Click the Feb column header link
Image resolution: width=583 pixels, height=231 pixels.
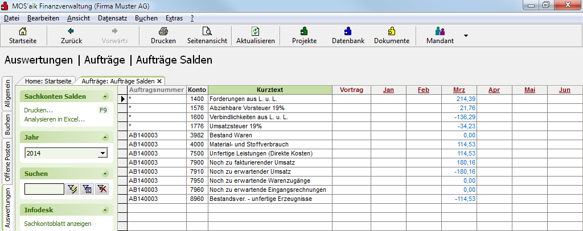[424, 90]
